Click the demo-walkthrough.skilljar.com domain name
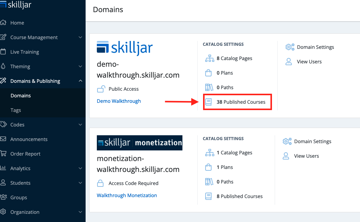The height and width of the screenshot is (222, 360). (138, 69)
